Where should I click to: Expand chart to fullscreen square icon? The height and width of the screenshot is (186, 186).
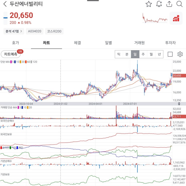click(170, 54)
